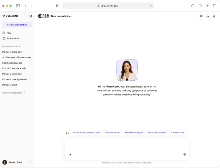Image resolution: width=220 pixels, height=168 pixels.
Task: Open the Panel section
Action: [7, 33]
